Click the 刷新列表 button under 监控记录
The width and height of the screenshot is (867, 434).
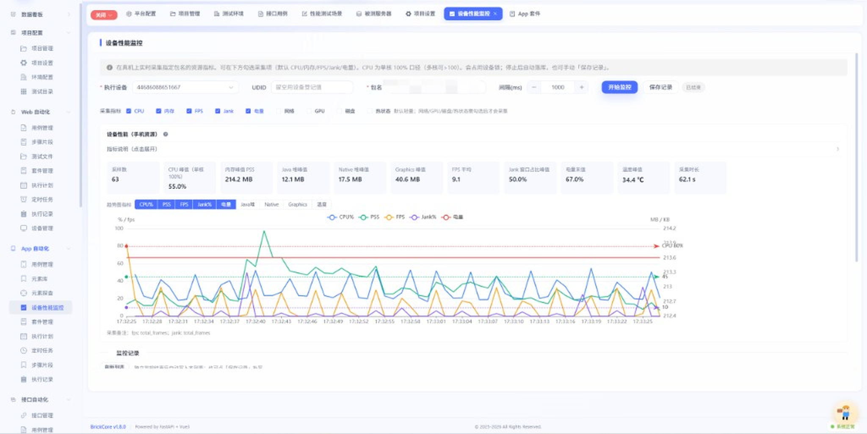114,367
